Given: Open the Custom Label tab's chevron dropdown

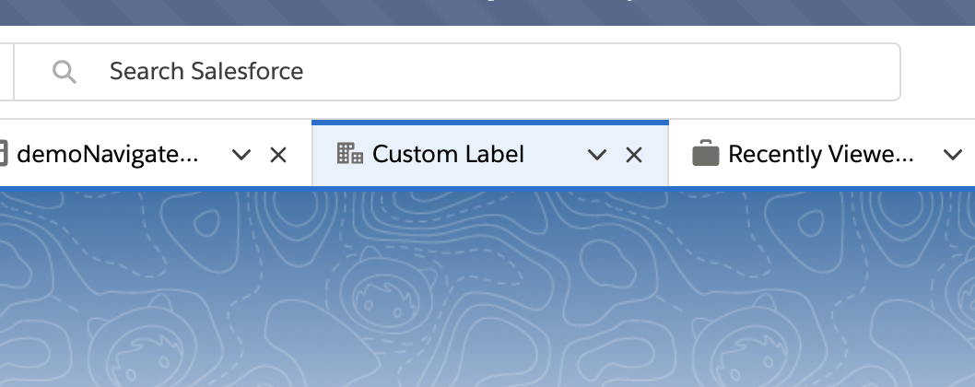Looking at the screenshot, I should coord(597,154).
